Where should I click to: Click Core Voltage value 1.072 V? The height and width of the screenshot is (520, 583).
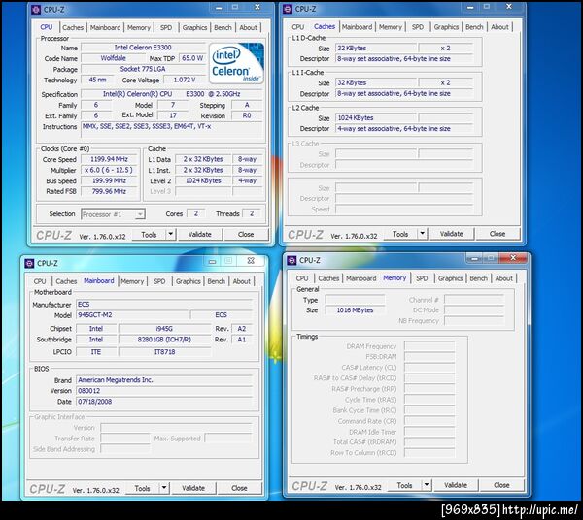click(185, 80)
